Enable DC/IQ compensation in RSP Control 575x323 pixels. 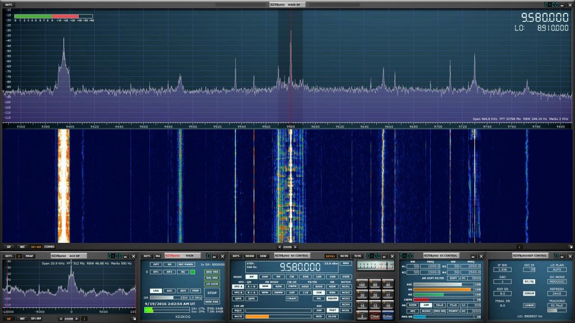tap(530, 282)
